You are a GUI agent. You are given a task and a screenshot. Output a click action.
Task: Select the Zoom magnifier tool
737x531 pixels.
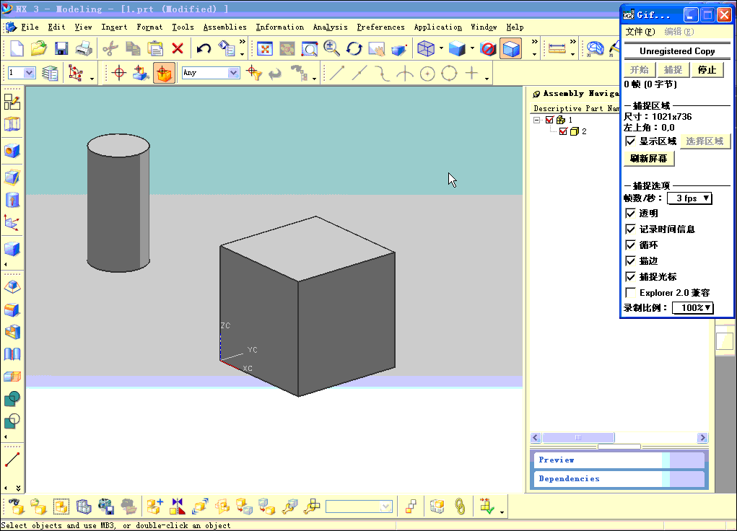coord(332,48)
